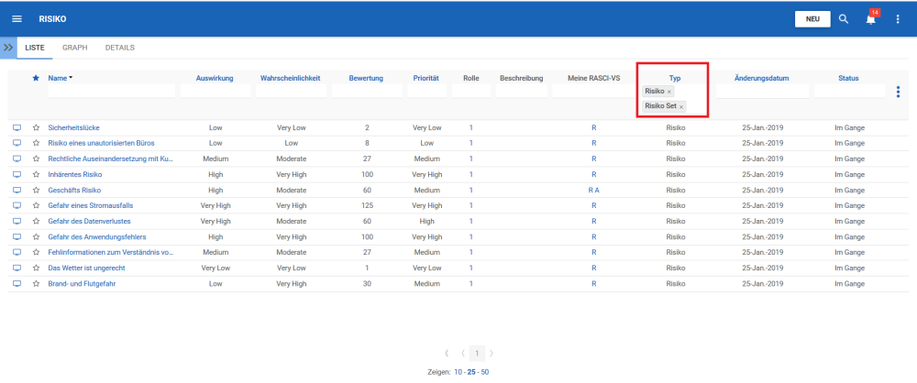
Task: Favorite Brand- und Flutgefahr star
Action: [36, 284]
